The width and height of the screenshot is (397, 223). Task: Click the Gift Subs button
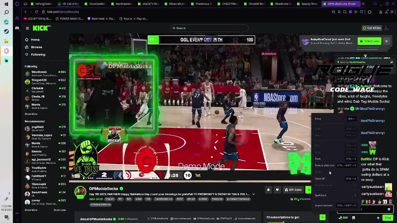[x=293, y=190]
